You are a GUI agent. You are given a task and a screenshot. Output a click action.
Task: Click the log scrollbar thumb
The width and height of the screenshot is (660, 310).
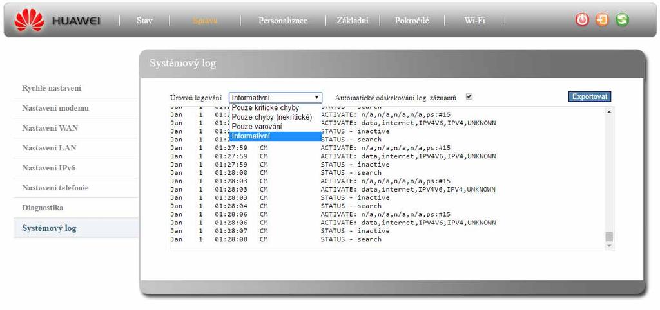pos(609,236)
